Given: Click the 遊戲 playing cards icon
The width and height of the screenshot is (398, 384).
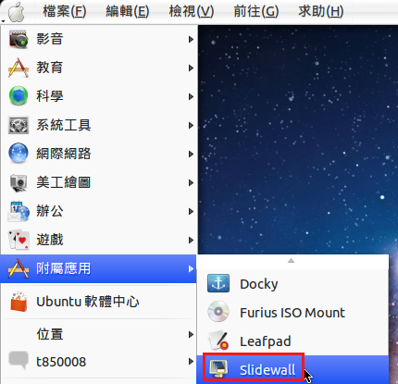Looking at the screenshot, I should pyautogui.click(x=19, y=240).
